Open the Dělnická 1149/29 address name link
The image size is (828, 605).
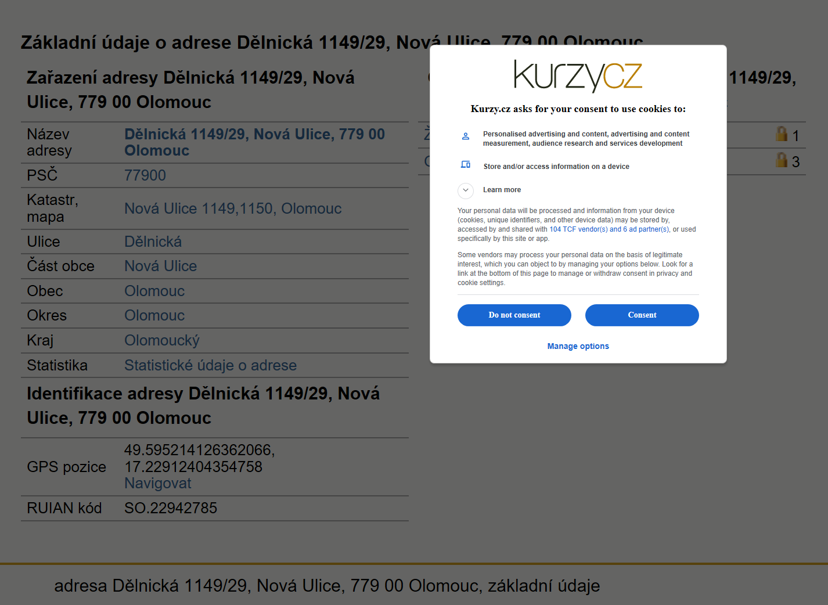[x=254, y=142]
